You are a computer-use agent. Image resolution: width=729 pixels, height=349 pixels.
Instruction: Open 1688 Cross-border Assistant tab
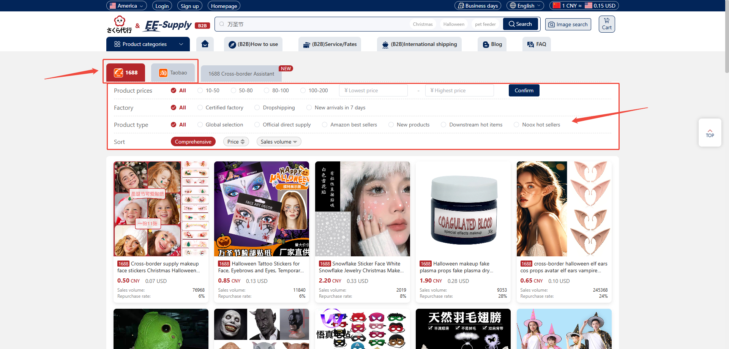[x=241, y=74]
